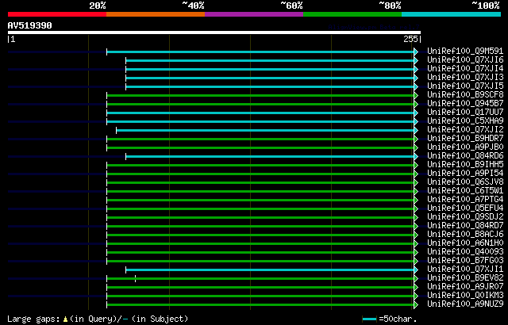Click the 50char scale bar sample

[x=370, y=319]
